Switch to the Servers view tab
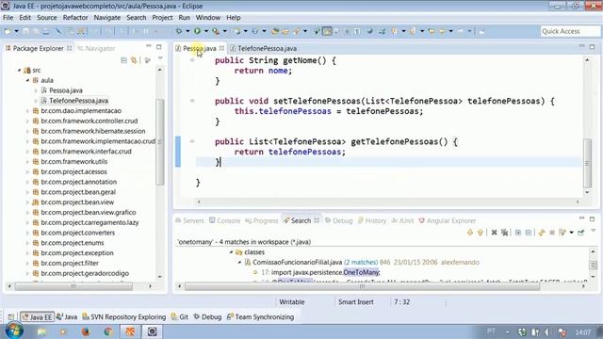The height and width of the screenshot is (339, 603). [189, 221]
